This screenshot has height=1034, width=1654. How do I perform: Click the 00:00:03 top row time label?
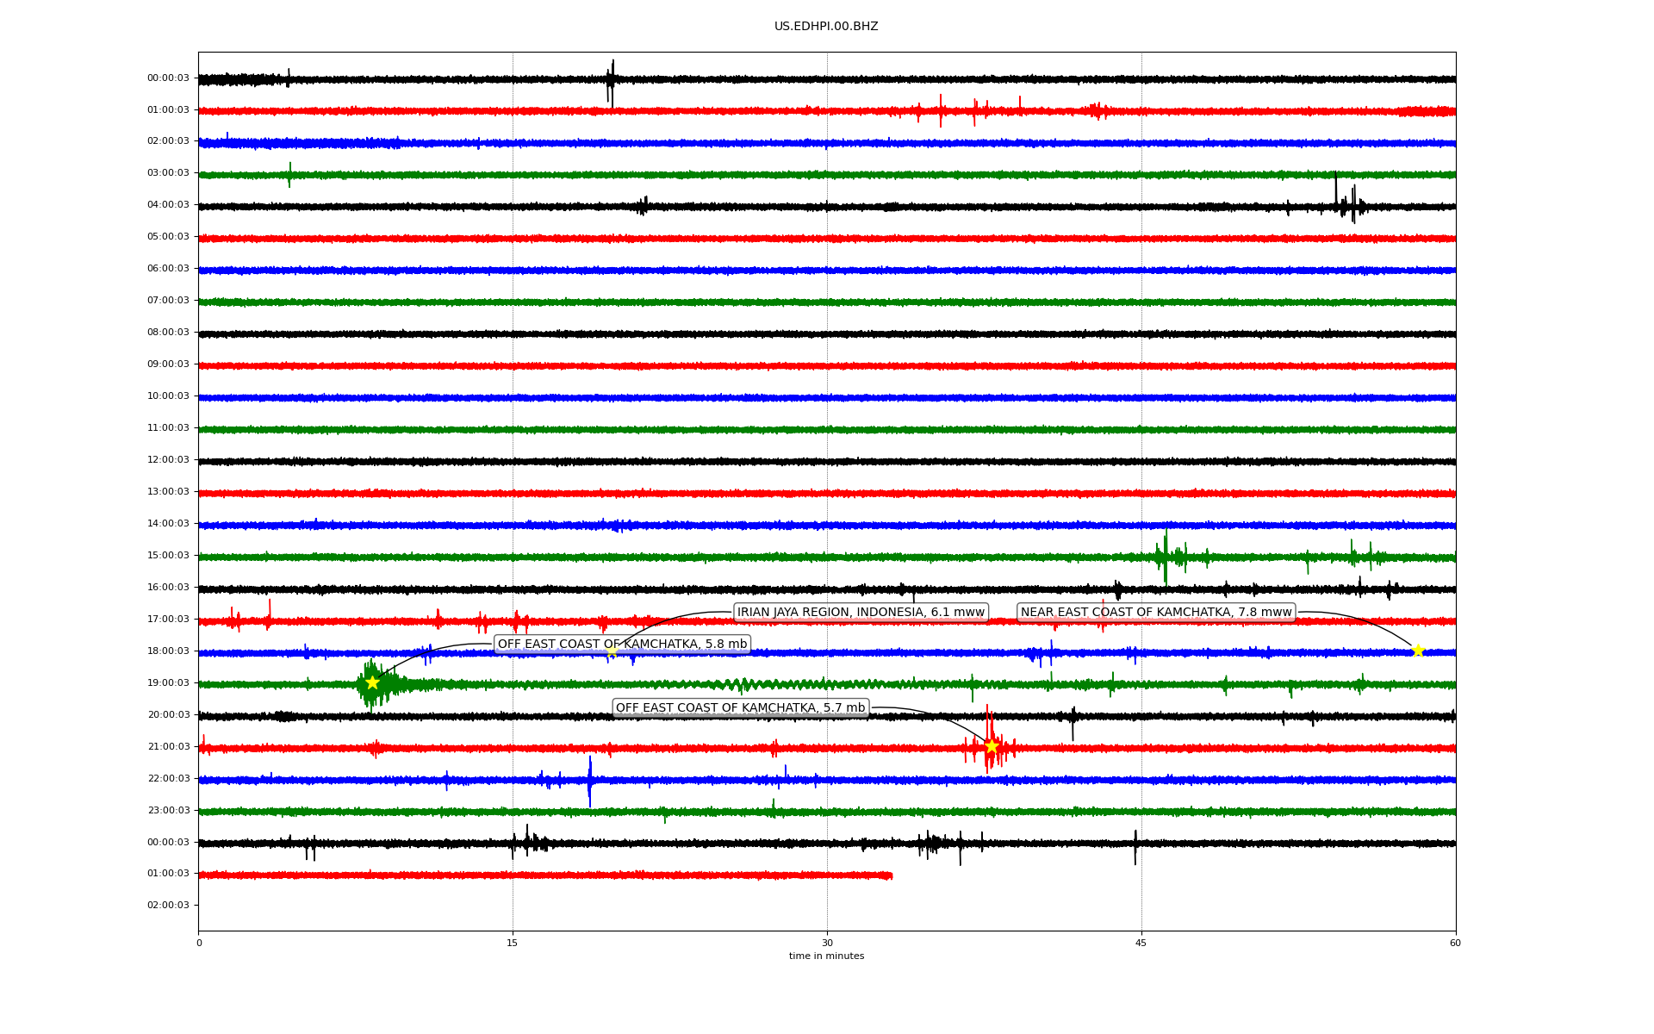168,78
